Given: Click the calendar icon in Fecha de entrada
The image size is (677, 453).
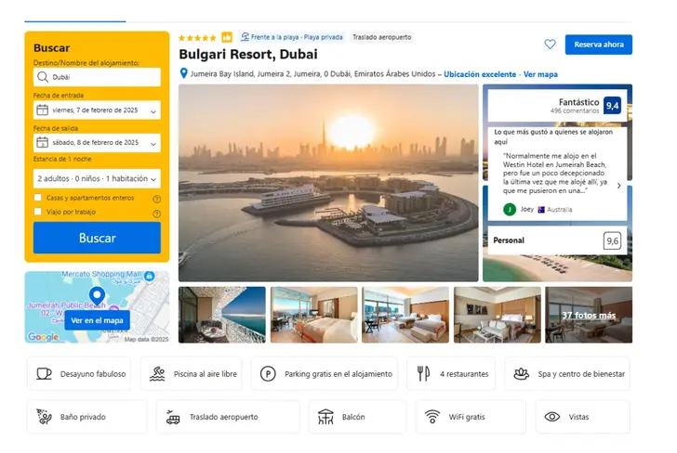Looking at the screenshot, I should point(43,110).
